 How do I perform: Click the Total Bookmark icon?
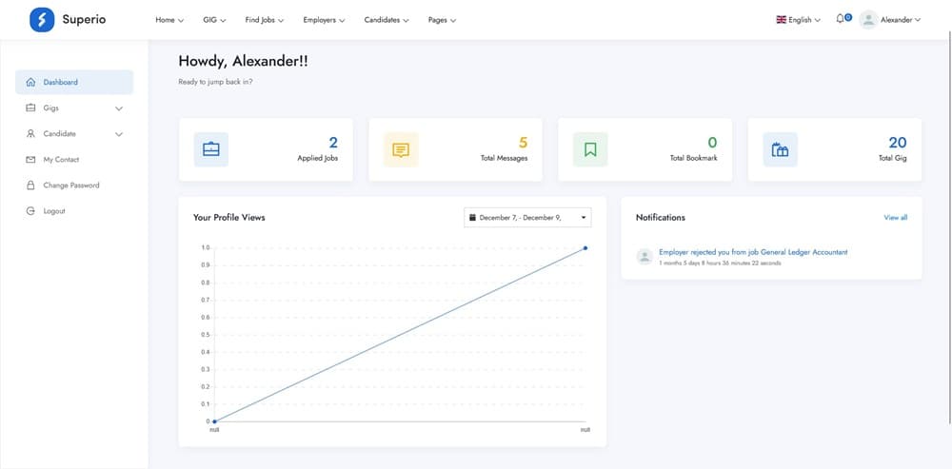590,149
